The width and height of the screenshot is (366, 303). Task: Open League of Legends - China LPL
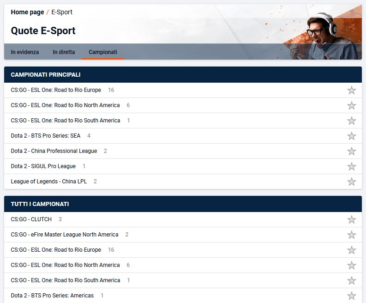pyautogui.click(x=49, y=181)
